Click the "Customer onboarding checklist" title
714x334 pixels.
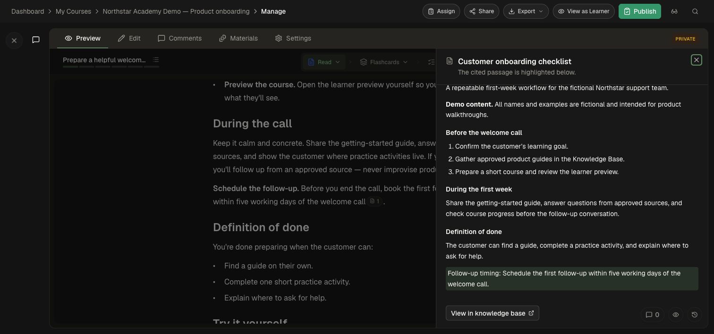coord(515,61)
